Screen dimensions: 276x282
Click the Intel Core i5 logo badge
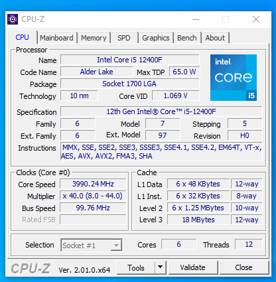pos(234,78)
